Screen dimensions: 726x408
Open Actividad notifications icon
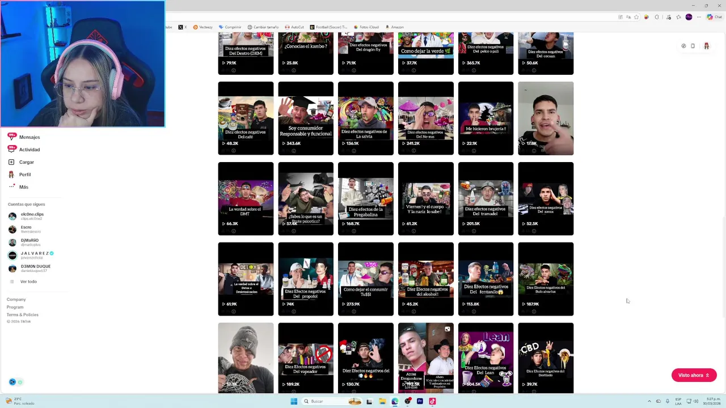11,149
